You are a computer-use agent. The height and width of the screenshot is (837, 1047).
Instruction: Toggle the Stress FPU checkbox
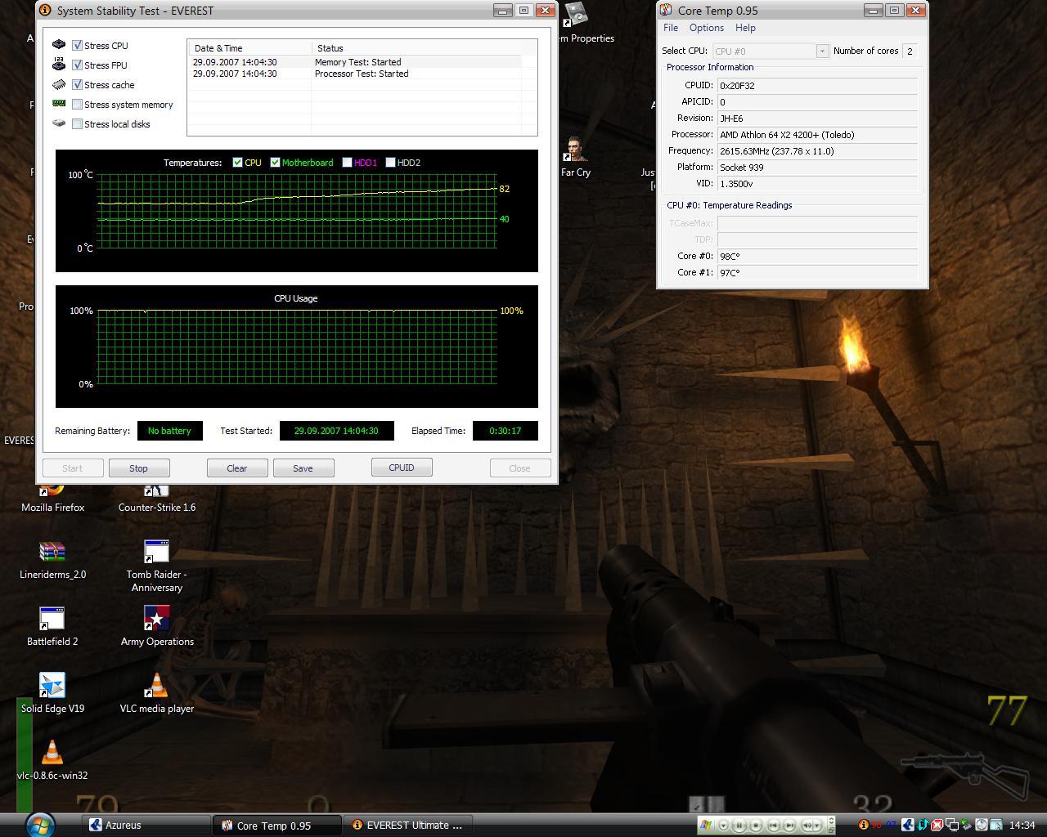77,65
